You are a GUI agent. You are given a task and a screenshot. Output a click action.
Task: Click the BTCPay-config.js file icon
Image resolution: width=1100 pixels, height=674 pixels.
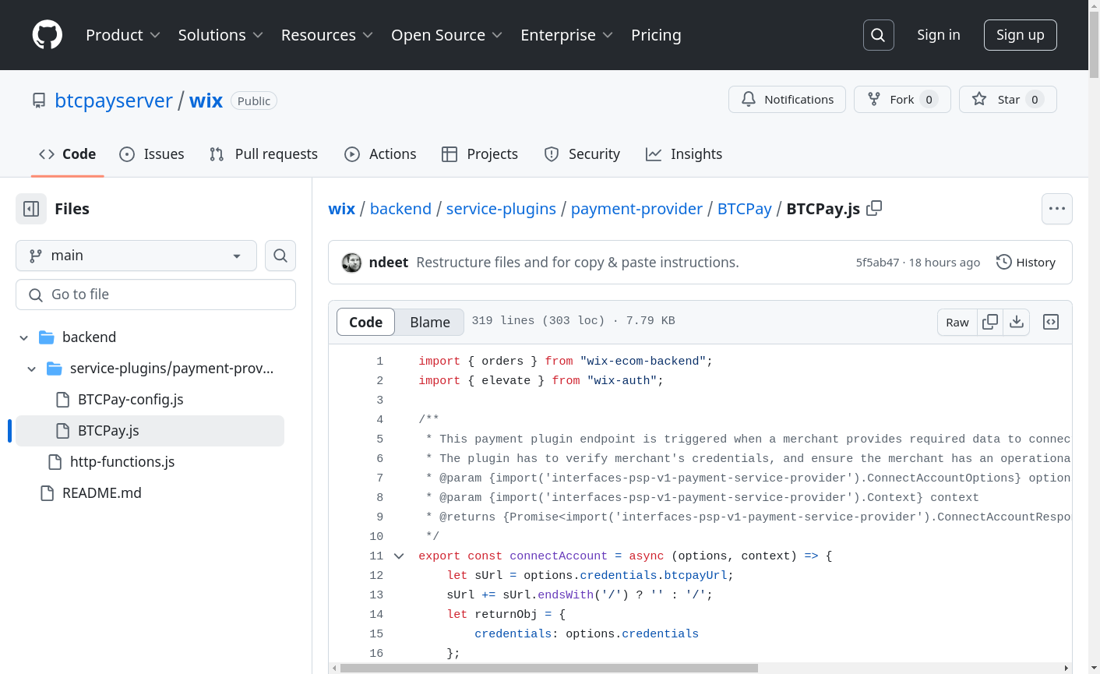(x=63, y=400)
